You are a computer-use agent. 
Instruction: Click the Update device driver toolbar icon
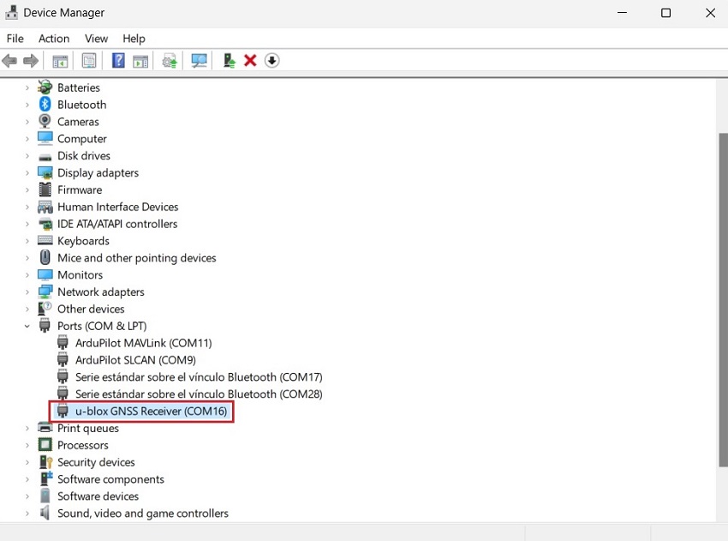pyautogui.click(x=229, y=61)
